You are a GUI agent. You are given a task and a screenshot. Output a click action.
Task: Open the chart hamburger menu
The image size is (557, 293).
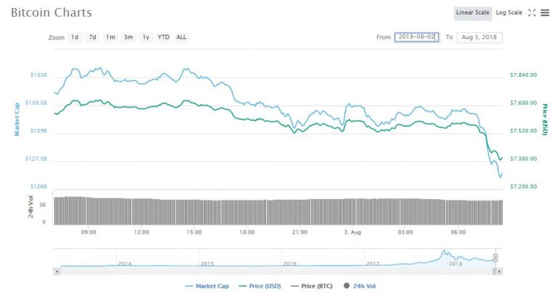[x=545, y=12]
